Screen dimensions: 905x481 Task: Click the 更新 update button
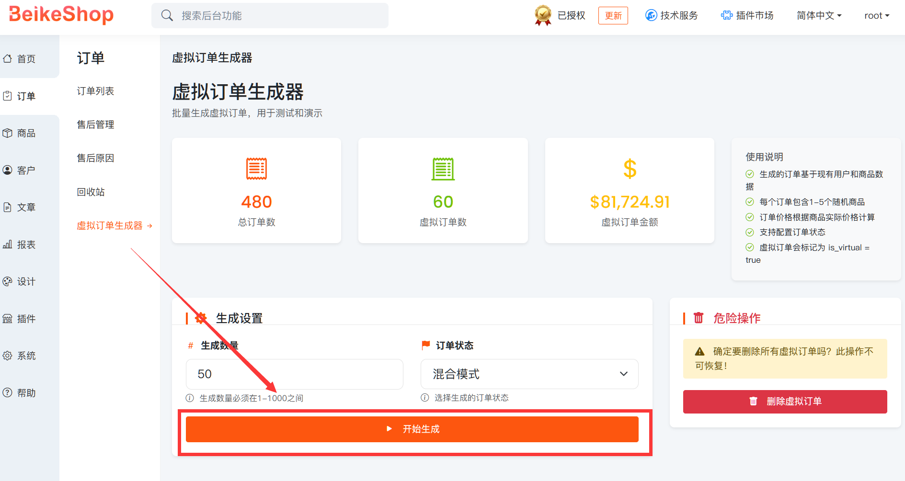pos(613,16)
